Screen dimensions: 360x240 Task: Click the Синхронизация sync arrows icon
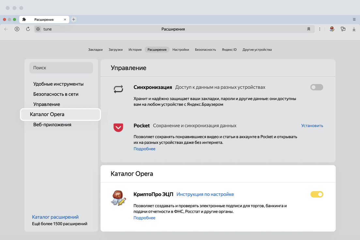(118, 89)
